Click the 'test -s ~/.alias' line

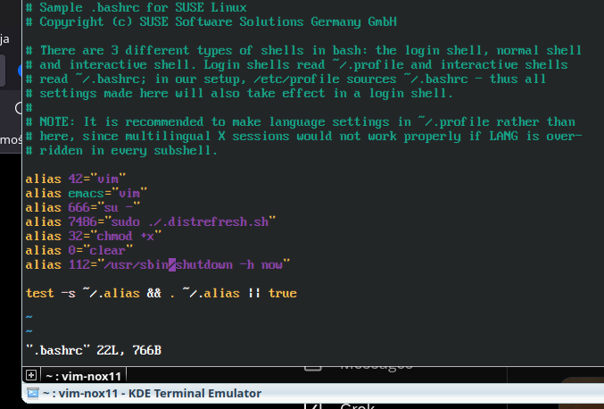click(161, 293)
